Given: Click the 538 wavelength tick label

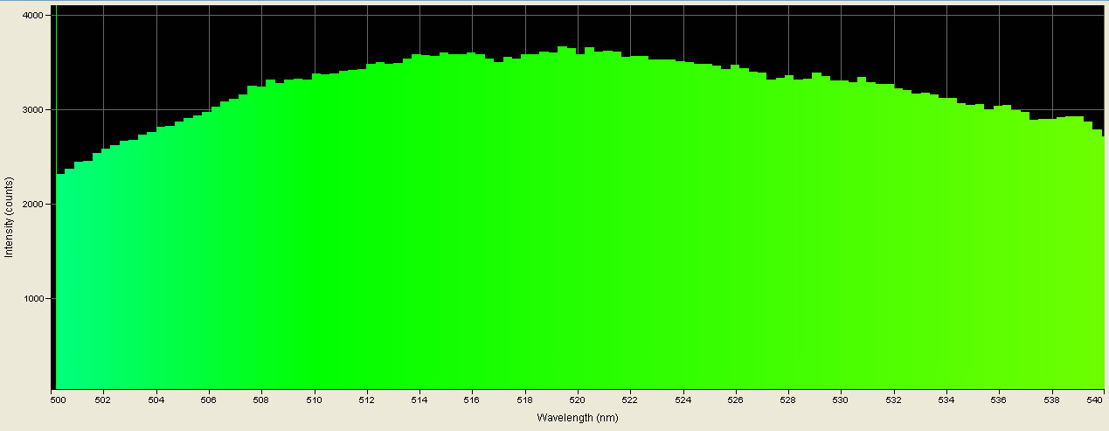Looking at the screenshot, I should (1051, 402).
